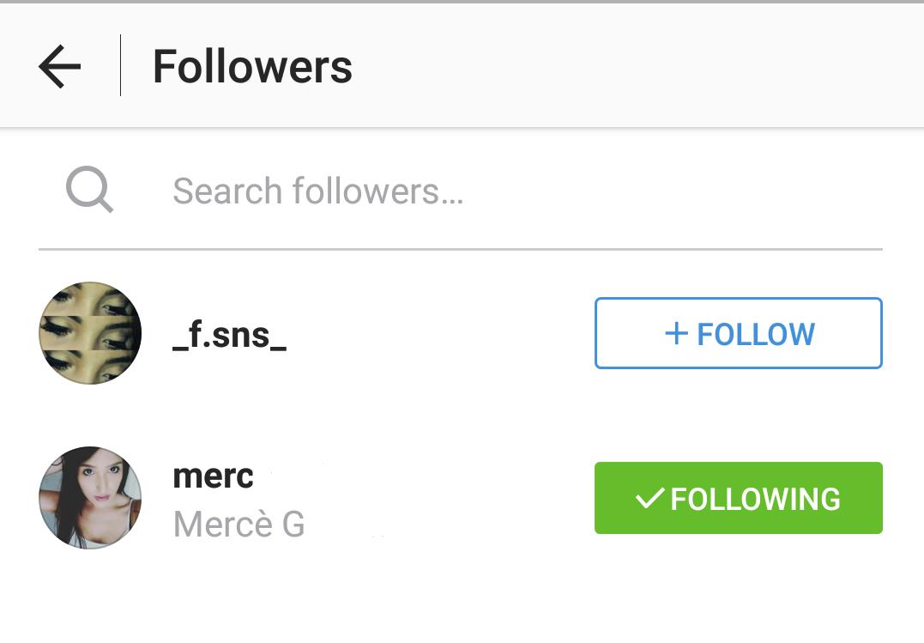Screen dimensions: 924x643
Task: Open the merc profile picture
Action: click(x=90, y=497)
